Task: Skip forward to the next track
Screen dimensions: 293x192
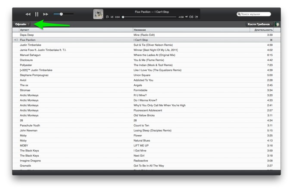Action: [46, 14]
